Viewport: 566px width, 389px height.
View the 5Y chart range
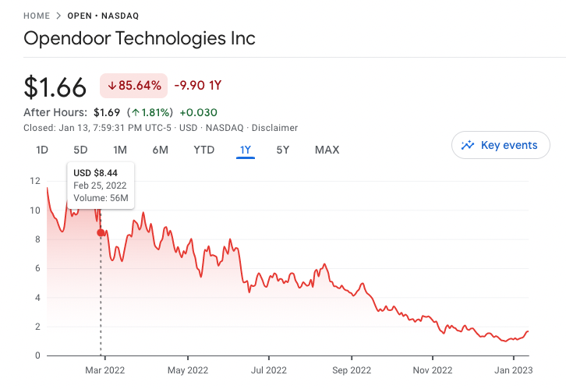(x=283, y=150)
